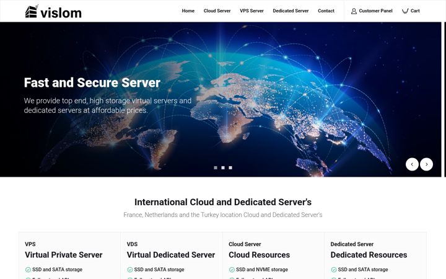446x279 pixels.
Task: Click hero text about affordable prices
Action: click(x=108, y=105)
